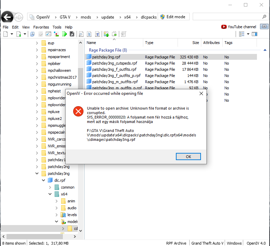Open the Favorites menu
The image size is (270, 246).
click(41, 27)
